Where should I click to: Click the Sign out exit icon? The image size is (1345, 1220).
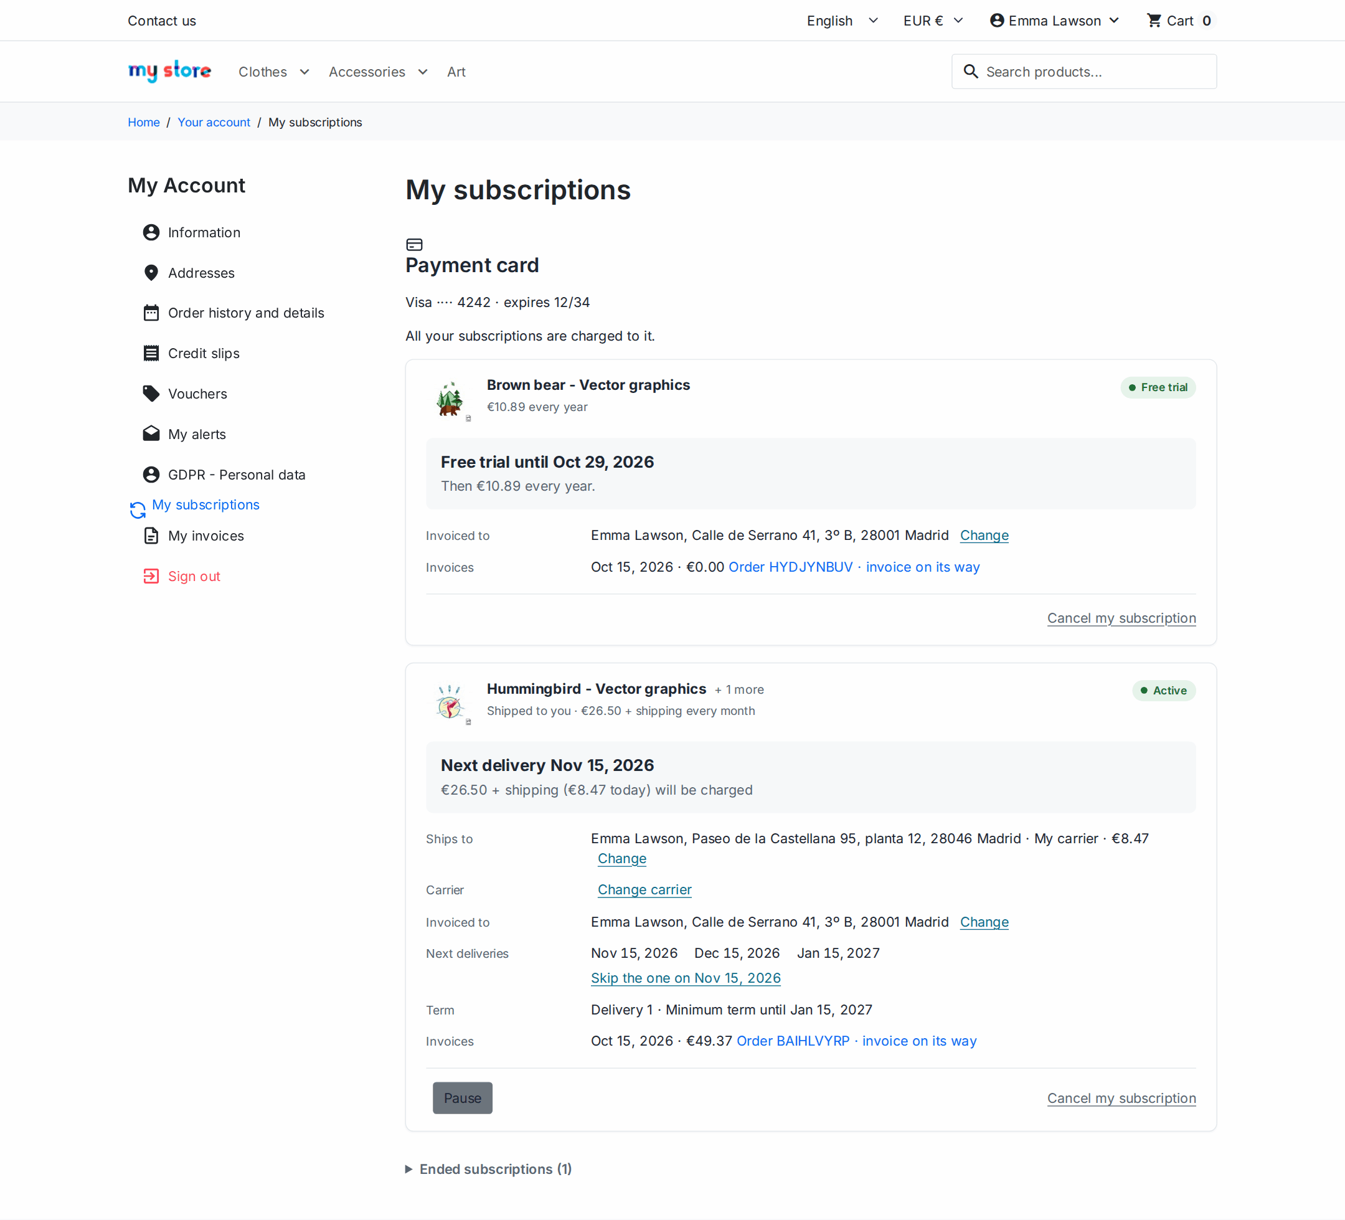[x=151, y=576]
